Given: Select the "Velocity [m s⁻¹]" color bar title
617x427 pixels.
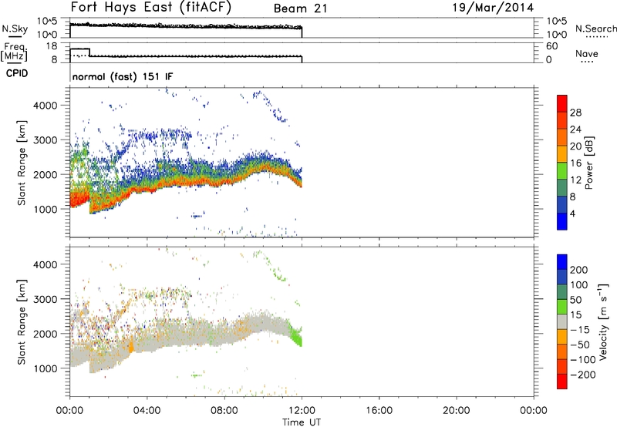Looking at the screenshot, I should coord(603,321).
